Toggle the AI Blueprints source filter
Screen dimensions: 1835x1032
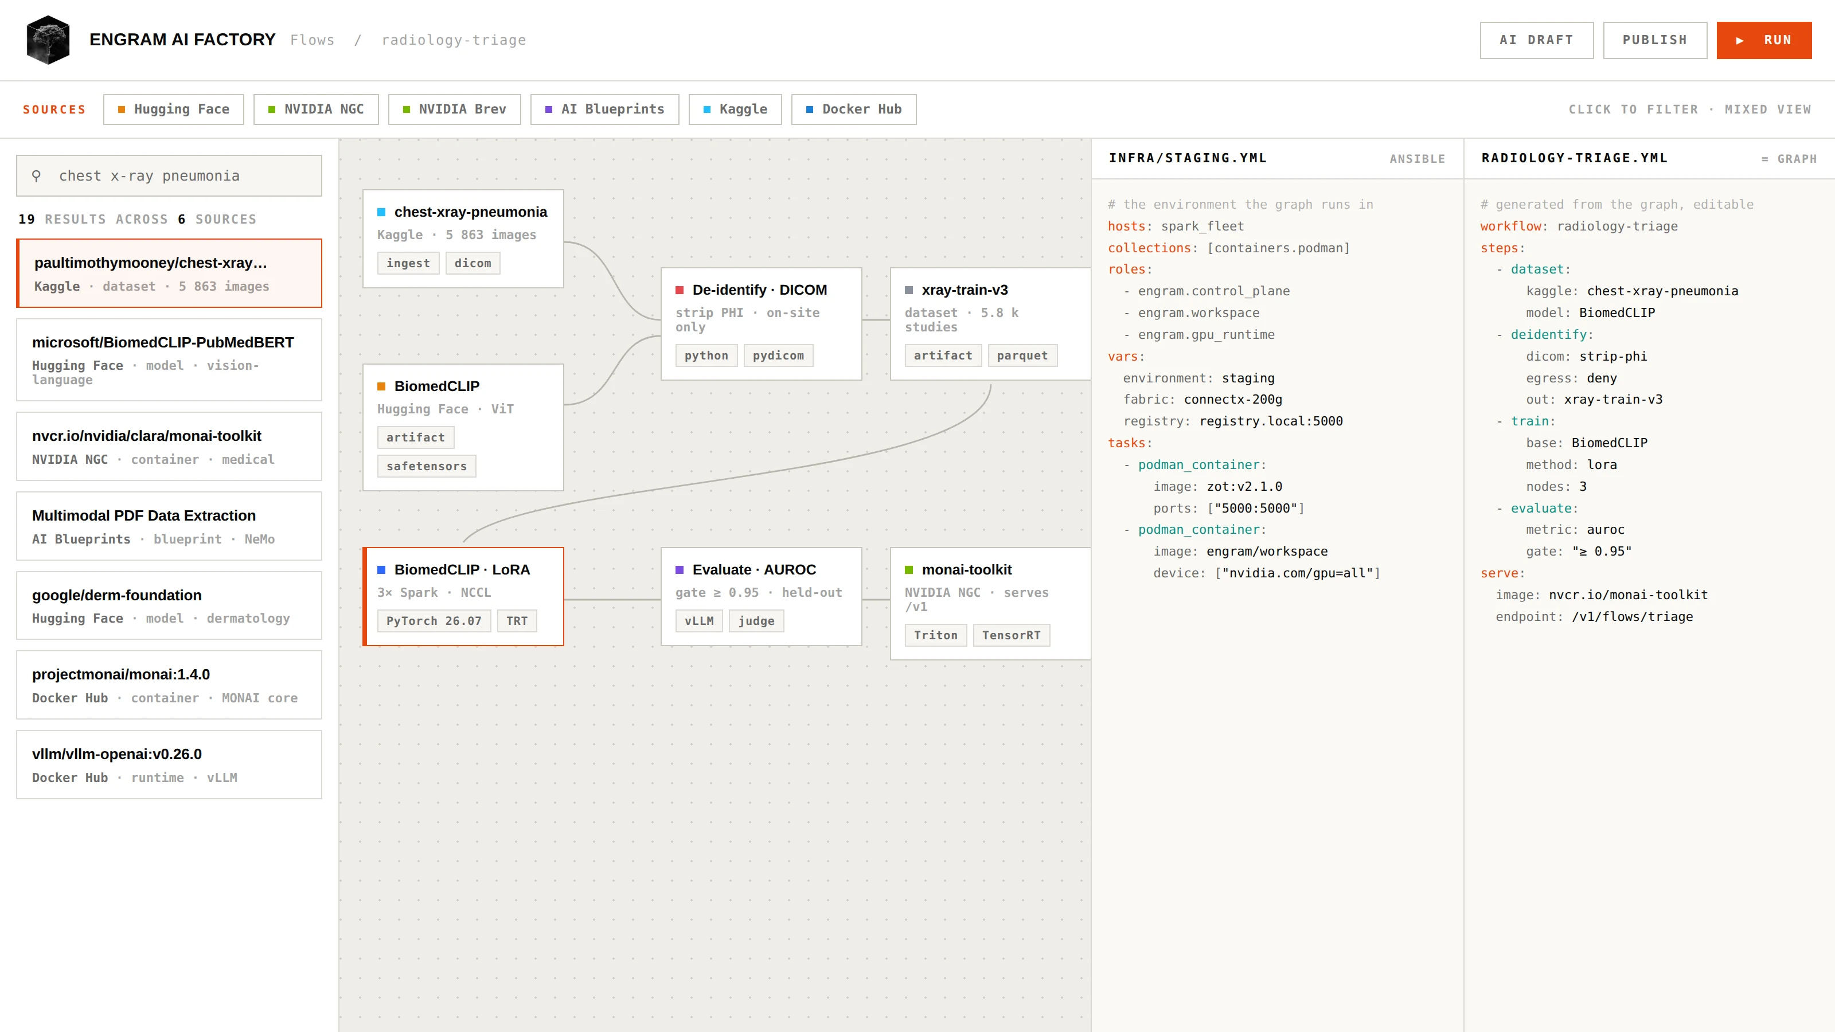[605, 109]
